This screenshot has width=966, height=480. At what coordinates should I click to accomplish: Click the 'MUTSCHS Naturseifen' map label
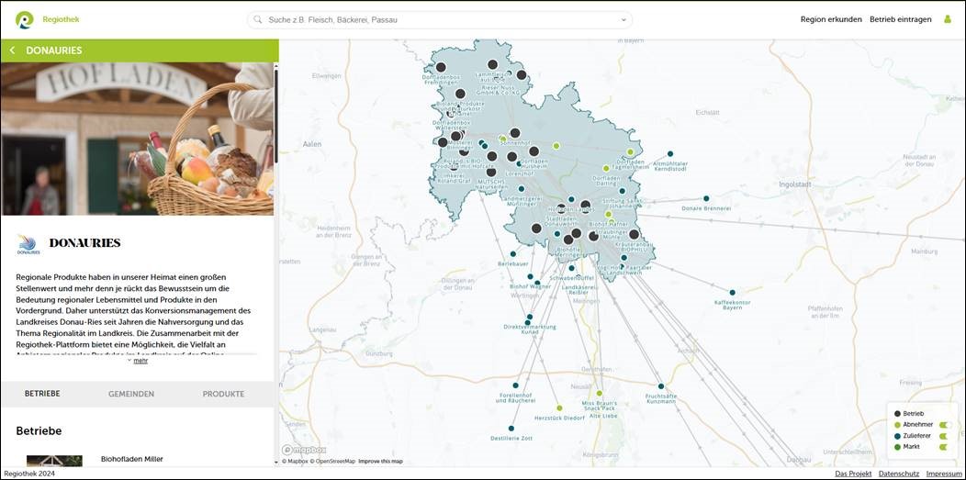pyautogui.click(x=490, y=185)
